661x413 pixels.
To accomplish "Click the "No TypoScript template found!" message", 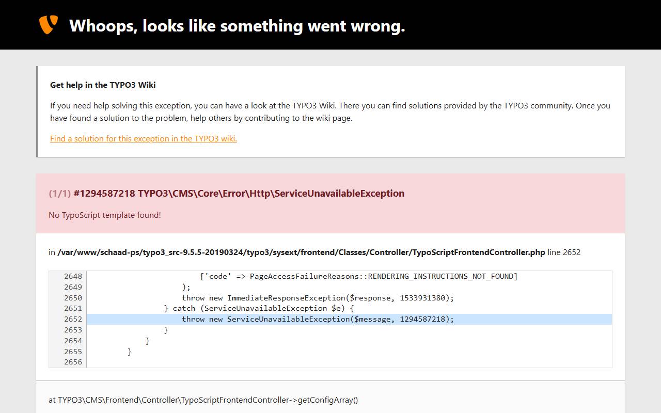I will (105, 215).
